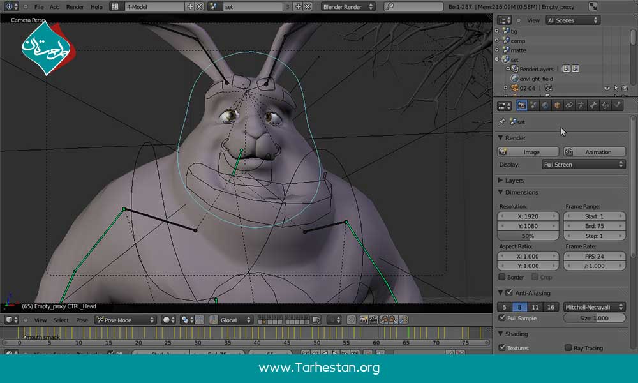The height and width of the screenshot is (383, 638).
Task: Click the Animation render button
Action: pos(595,152)
